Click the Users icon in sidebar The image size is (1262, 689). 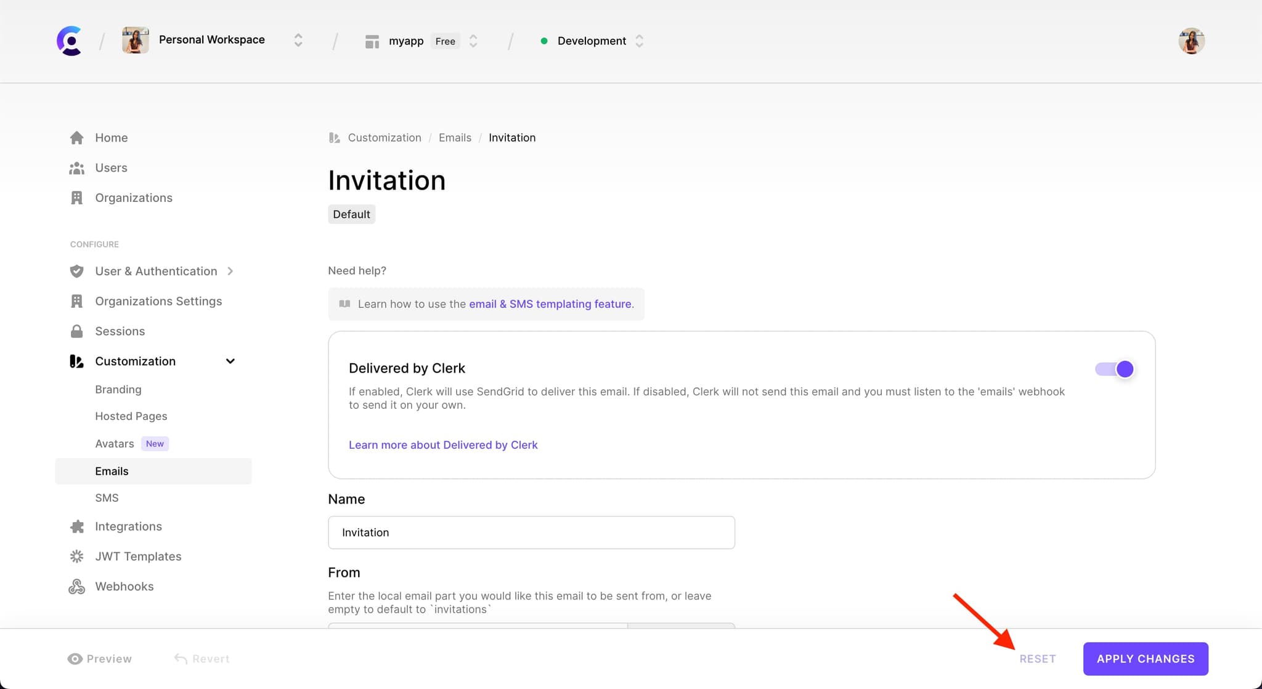coord(76,167)
